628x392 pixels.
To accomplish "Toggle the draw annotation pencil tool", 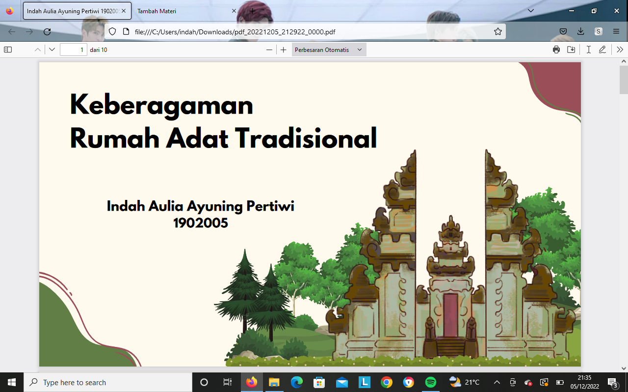I will tap(602, 49).
